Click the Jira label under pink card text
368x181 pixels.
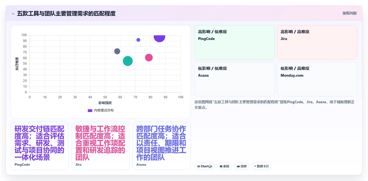(78, 165)
